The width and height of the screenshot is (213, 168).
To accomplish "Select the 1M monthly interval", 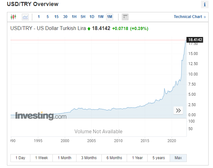I will pos(109,17).
